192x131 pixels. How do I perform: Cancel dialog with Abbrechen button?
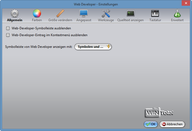pos(172,124)
